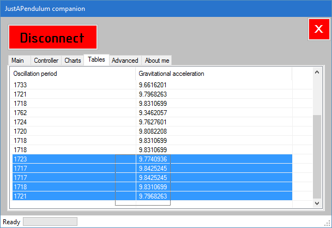Select the row with period 1762

coord(152,113)
